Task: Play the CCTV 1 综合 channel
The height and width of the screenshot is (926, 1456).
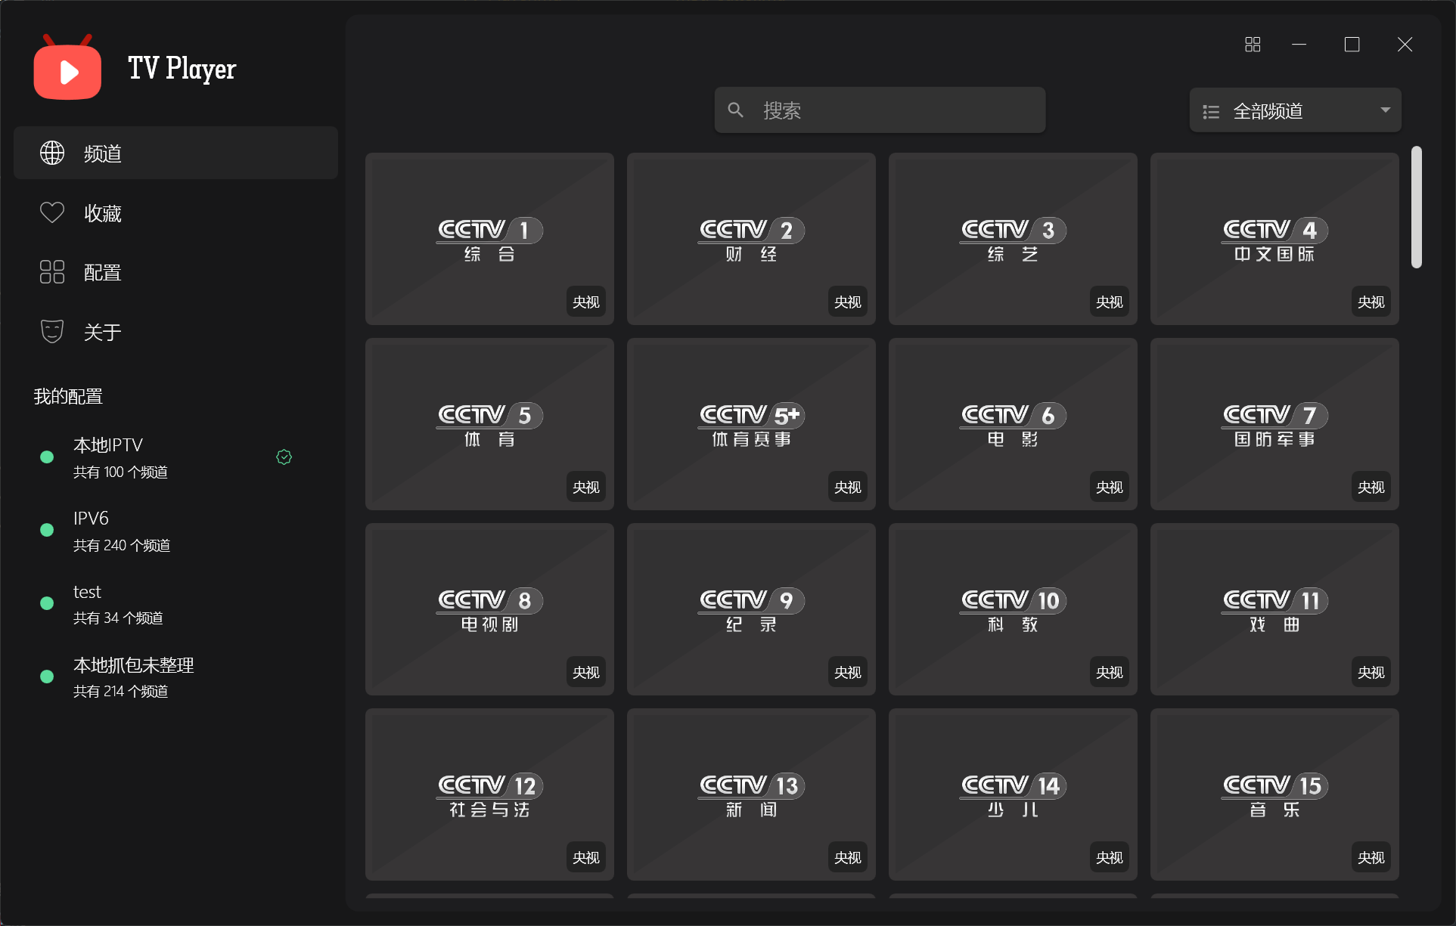Action: [489, 239]
